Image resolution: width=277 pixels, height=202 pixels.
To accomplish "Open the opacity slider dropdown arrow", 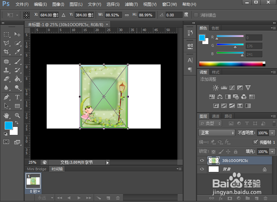I will [272, 133].
